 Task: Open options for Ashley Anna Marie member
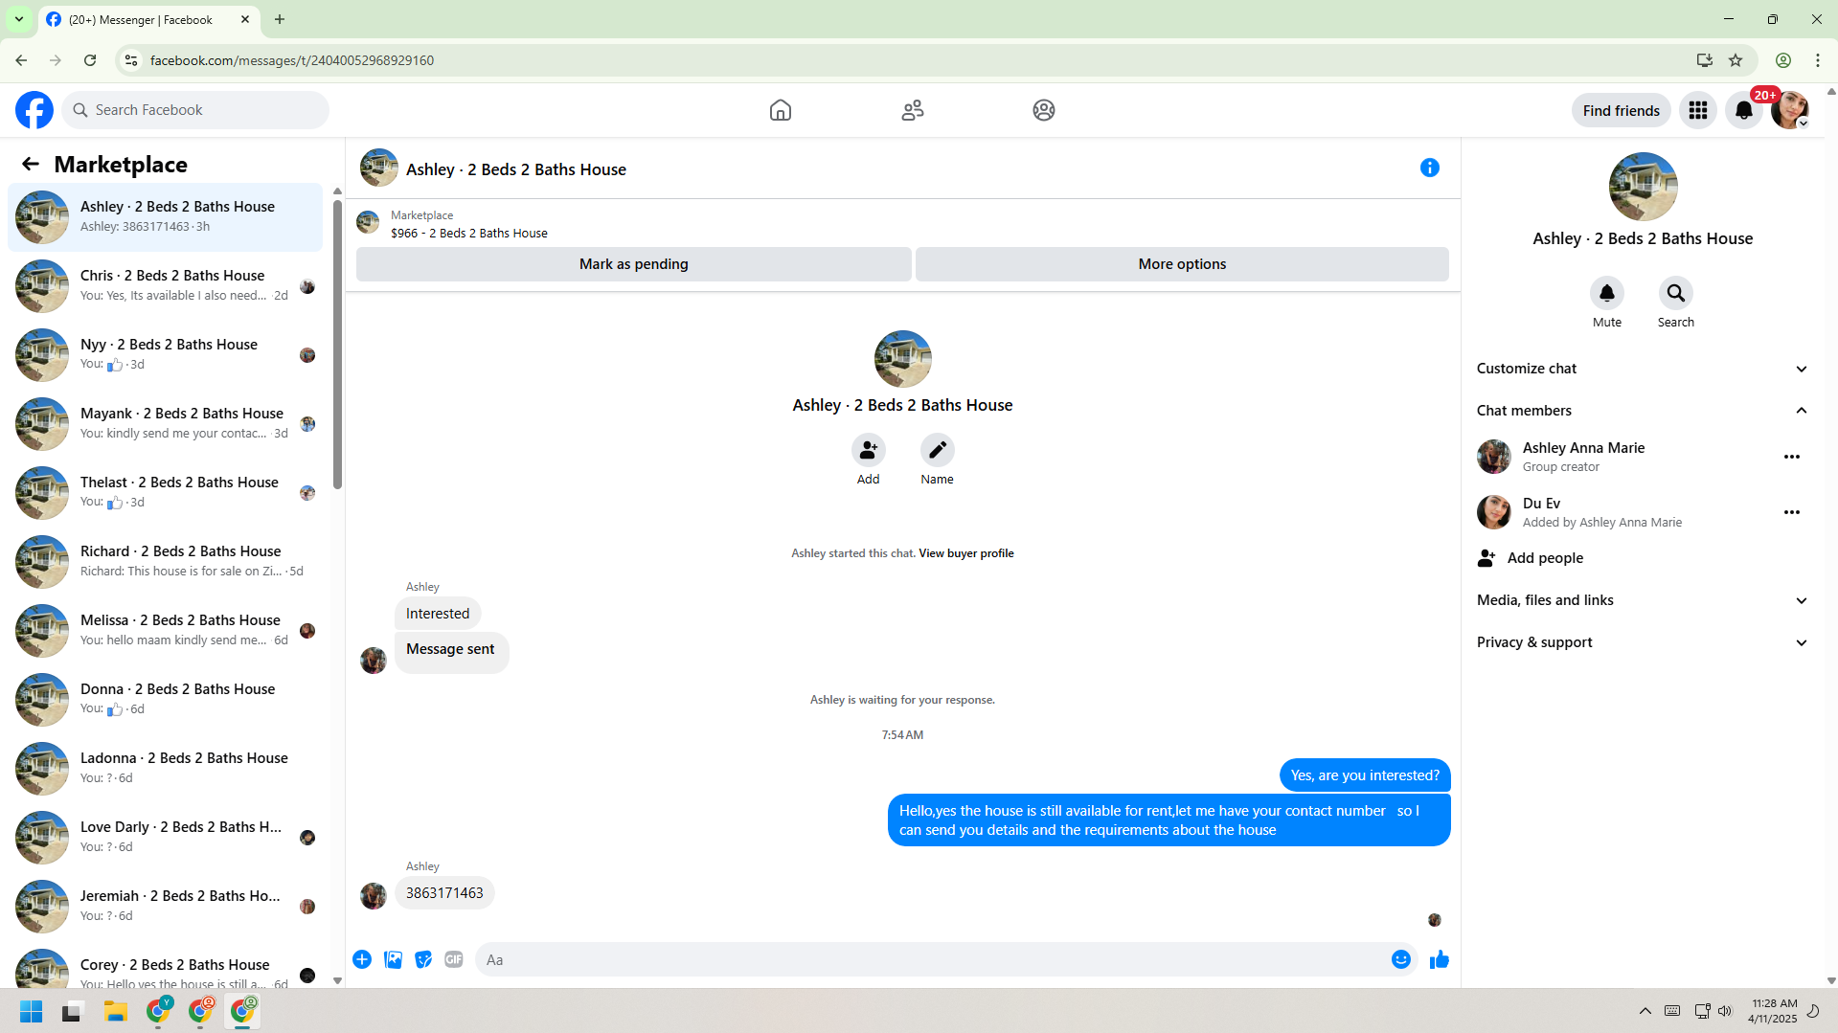point(1792,457)
